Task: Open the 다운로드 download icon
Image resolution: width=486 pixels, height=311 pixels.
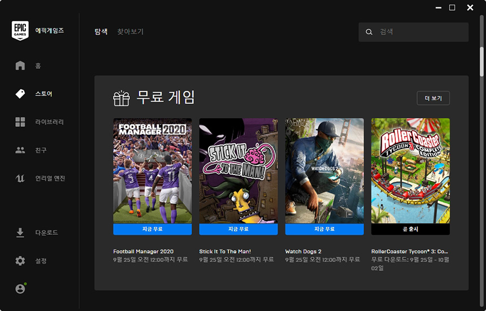Action: point(20,233)
